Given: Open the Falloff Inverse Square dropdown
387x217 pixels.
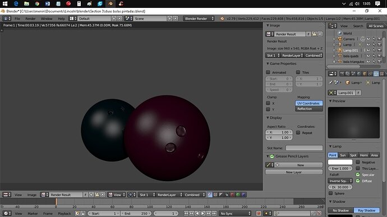Looking at the screenshot, I should 340,181.
